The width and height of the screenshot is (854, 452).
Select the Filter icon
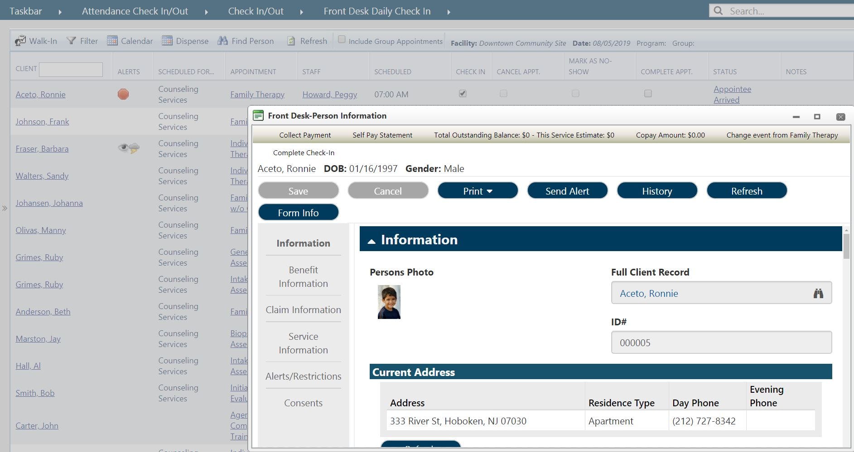point(71,41)
